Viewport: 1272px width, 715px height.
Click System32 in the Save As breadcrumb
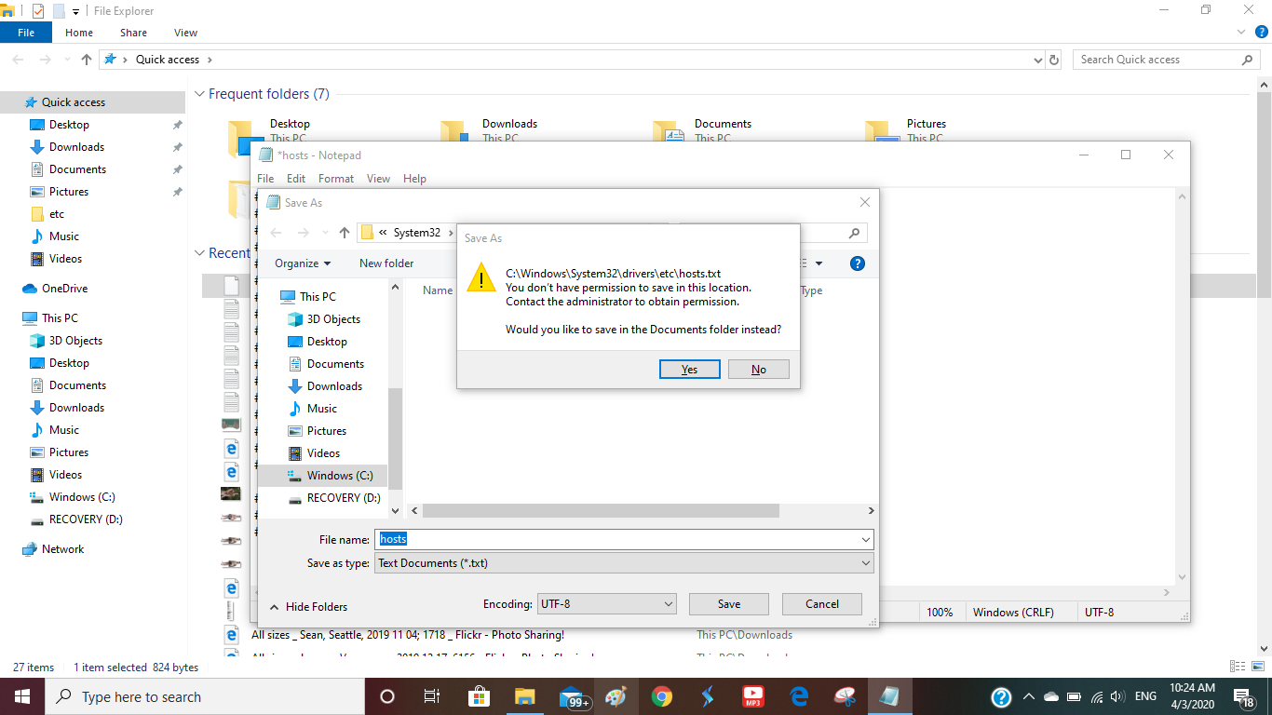tap(416, 233)
